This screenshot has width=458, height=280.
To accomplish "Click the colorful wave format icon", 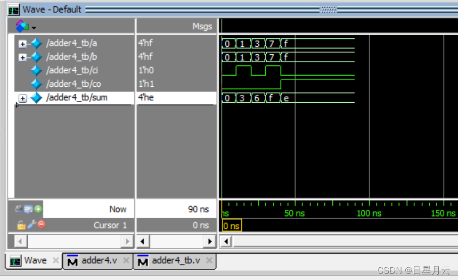I will click(x=22, y=26).
